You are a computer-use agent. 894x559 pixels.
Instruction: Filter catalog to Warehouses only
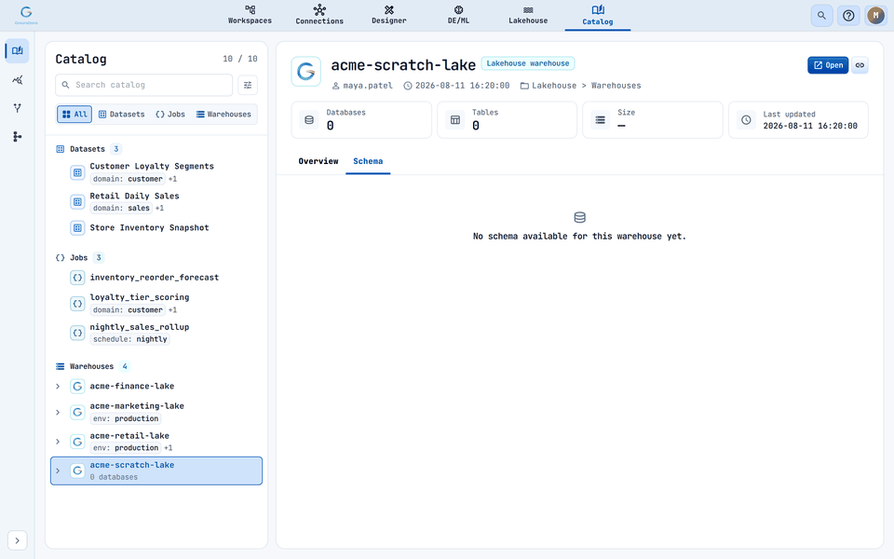point(223,114)
